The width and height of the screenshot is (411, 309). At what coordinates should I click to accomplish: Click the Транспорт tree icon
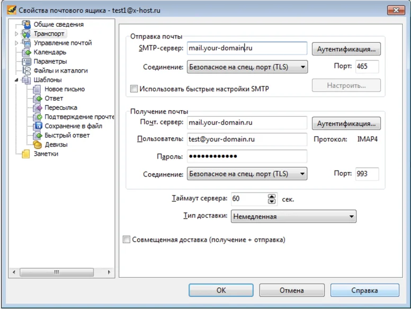pos(26,34)
